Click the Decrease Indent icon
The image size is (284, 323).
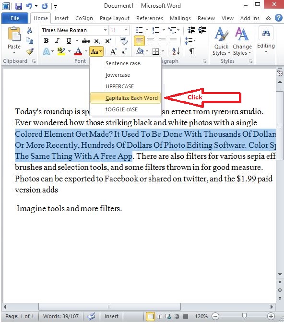[191, 30]
